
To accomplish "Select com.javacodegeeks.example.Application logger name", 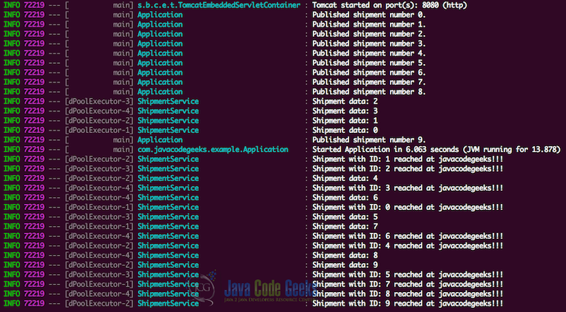I will pyautogui.click(x=213, y=149).
